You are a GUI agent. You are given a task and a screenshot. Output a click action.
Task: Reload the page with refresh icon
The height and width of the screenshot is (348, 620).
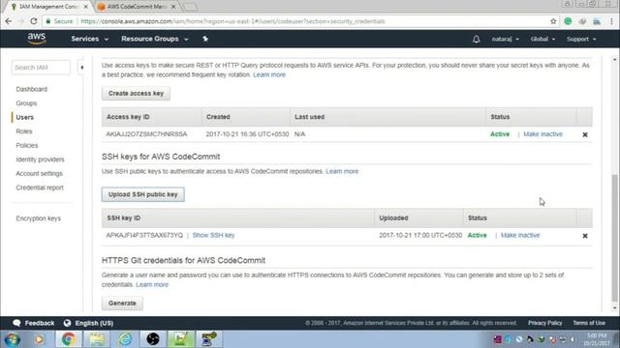(x=34, y=21)
